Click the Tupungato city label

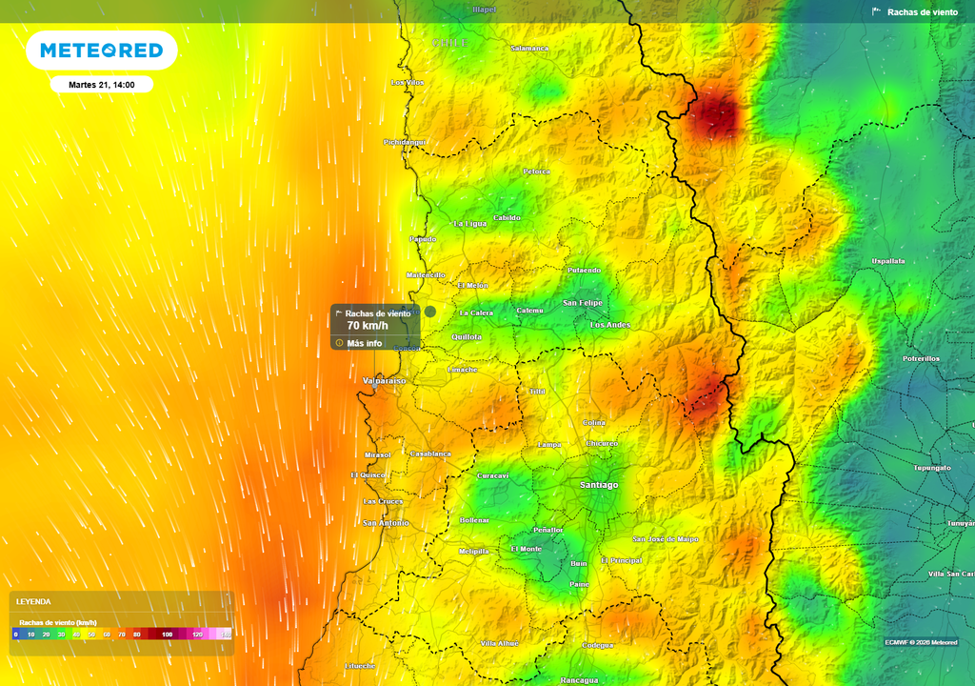pyautogui.click(x=932, y=468)
